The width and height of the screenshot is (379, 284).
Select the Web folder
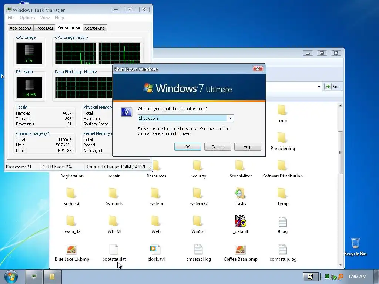tap(156, 224)
